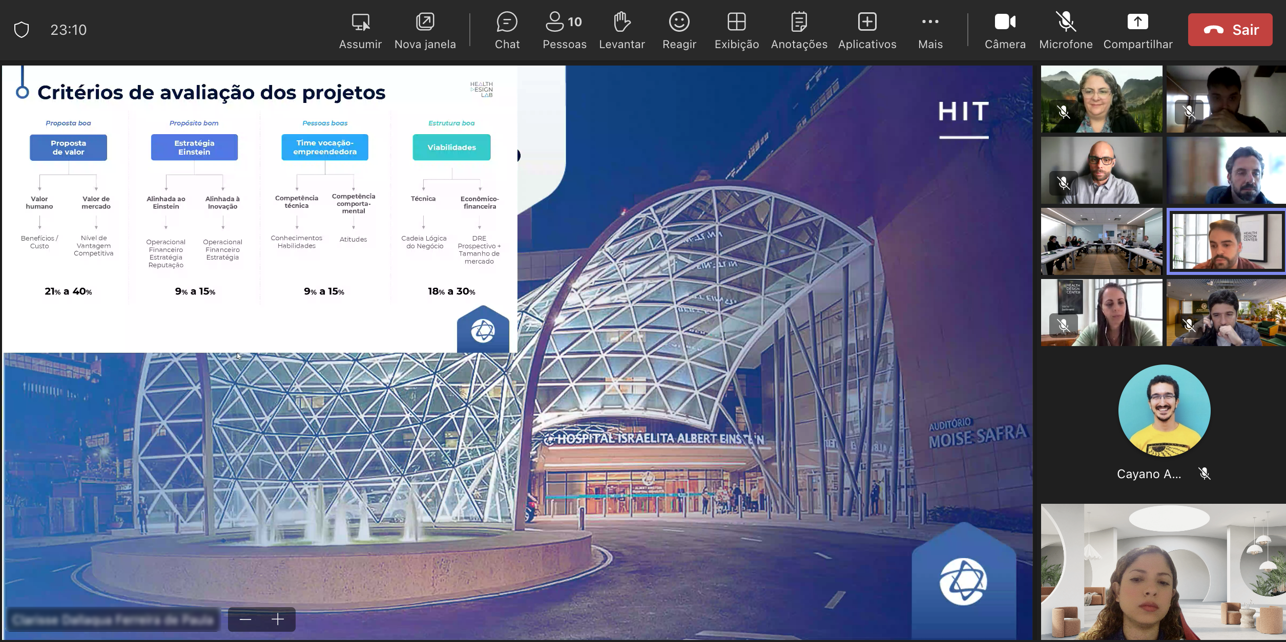
Task: Click the meeting timer 23:10
Action: (x=68, y=30)
